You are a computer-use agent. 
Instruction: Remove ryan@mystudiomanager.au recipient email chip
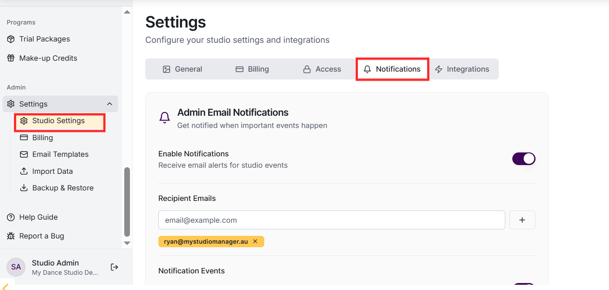point(255,241)
